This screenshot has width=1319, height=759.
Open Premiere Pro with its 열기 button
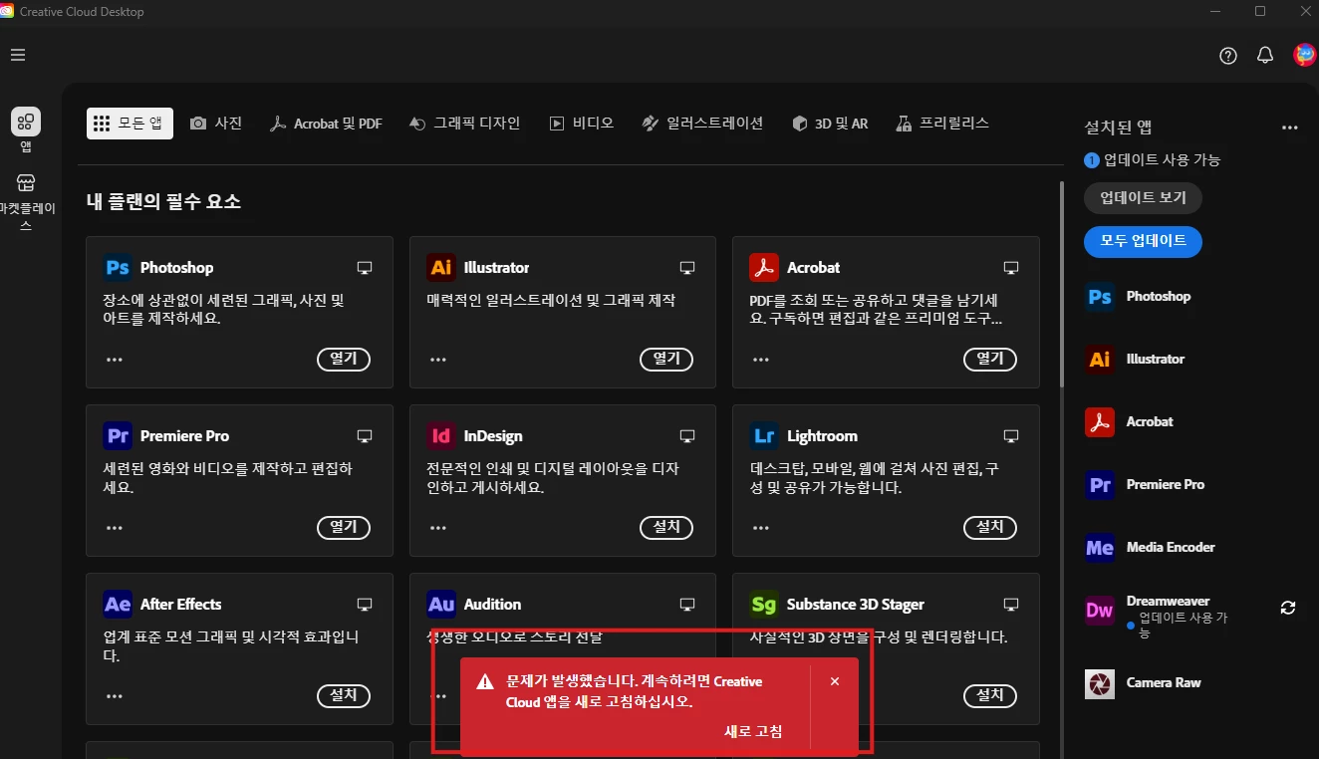pos(344,527)
